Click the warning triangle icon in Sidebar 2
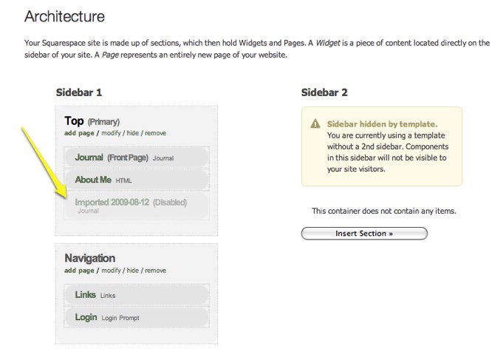Image resolution: width=492 pixels, height=349 pixels. tap(315, 124)
